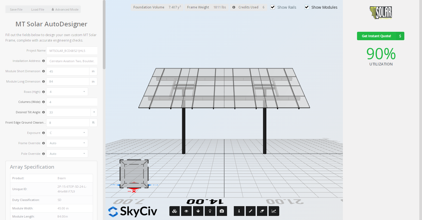Click the Desired Tilt Angle input field

(x=69, y=112)
